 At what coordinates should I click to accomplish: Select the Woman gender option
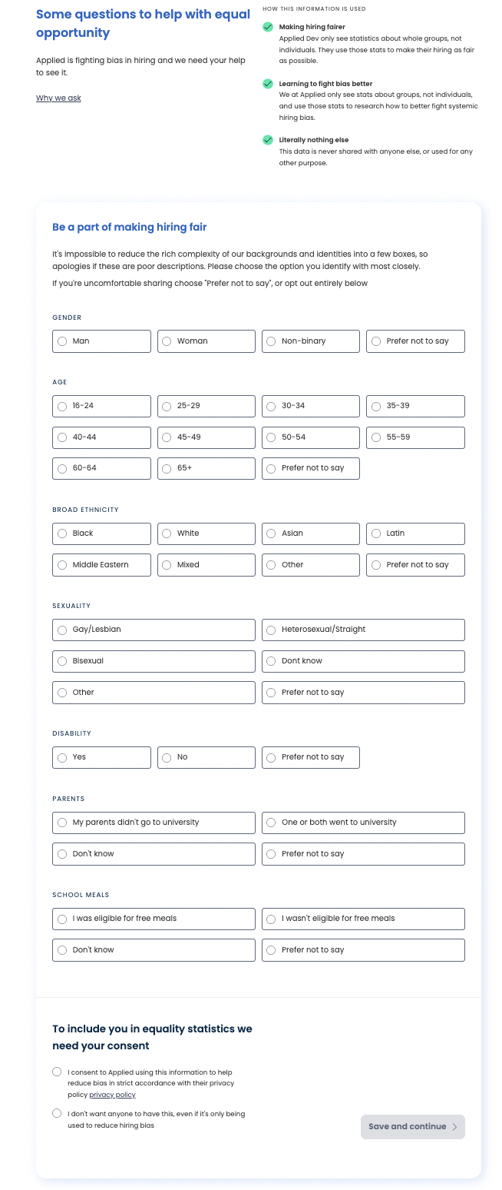pyautogui.click(x=167, y=341)
